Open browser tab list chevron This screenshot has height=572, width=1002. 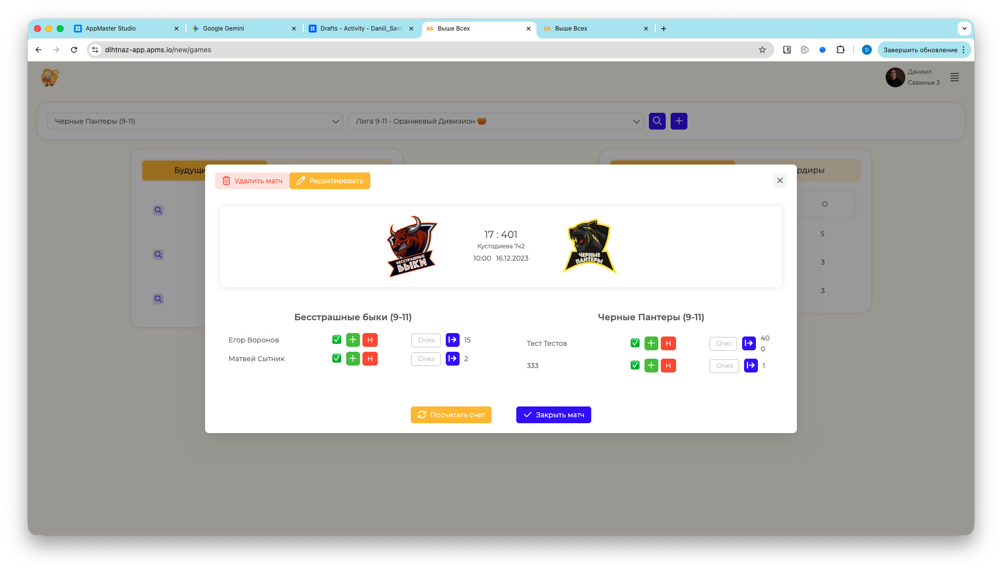[x=964, y=29]
